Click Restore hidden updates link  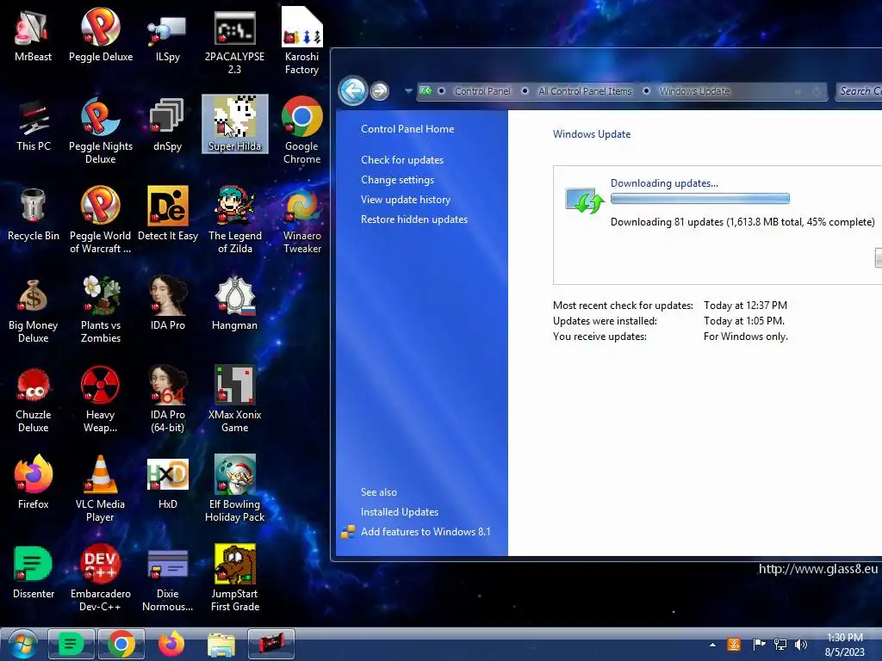[414, 219]
